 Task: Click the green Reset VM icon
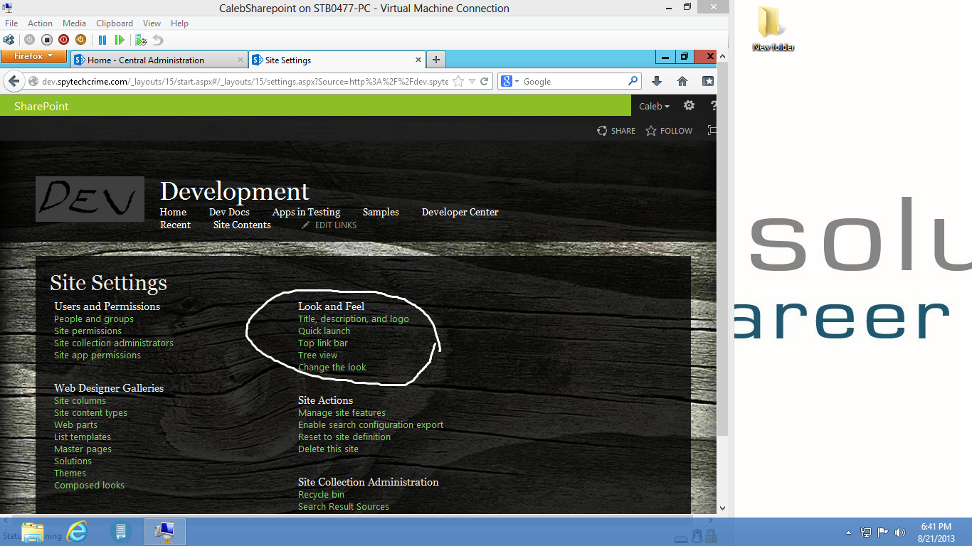[x=120, y=40]
